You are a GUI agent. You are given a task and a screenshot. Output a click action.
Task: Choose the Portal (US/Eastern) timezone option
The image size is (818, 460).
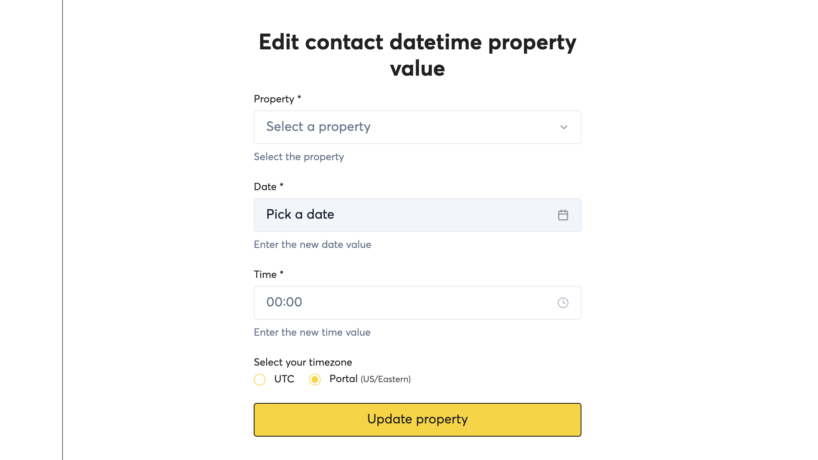click(x=315, y=380)
